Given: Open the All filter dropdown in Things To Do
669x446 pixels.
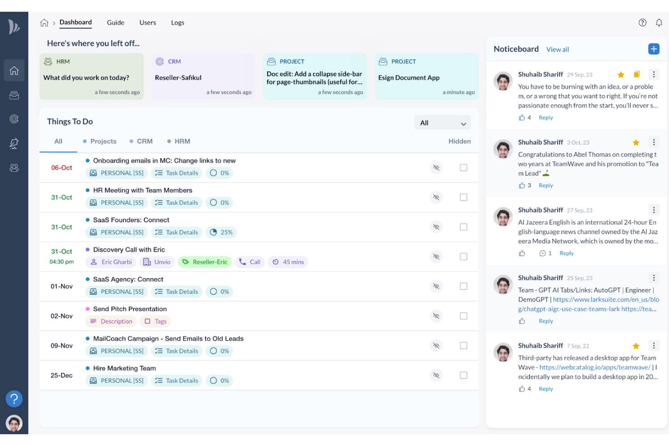Looking at the screenshot, I should (442, 122).
